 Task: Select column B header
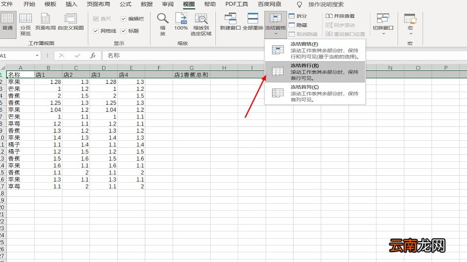click(48, 68)
